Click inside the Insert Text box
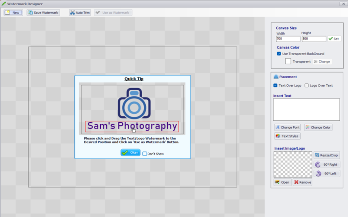Screen dimensions: 348x217 [x=306, y=110]
